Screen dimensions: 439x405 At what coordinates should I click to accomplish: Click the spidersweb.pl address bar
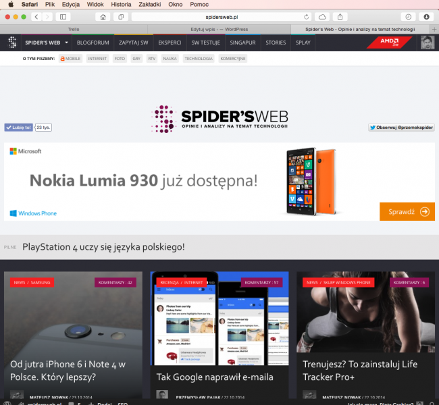pos(222,17)
